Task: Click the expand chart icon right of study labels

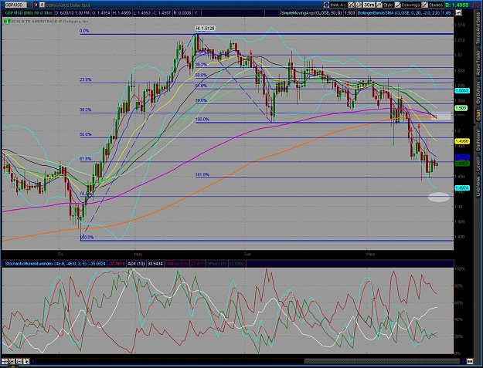Action: click(x=458, y=13)
